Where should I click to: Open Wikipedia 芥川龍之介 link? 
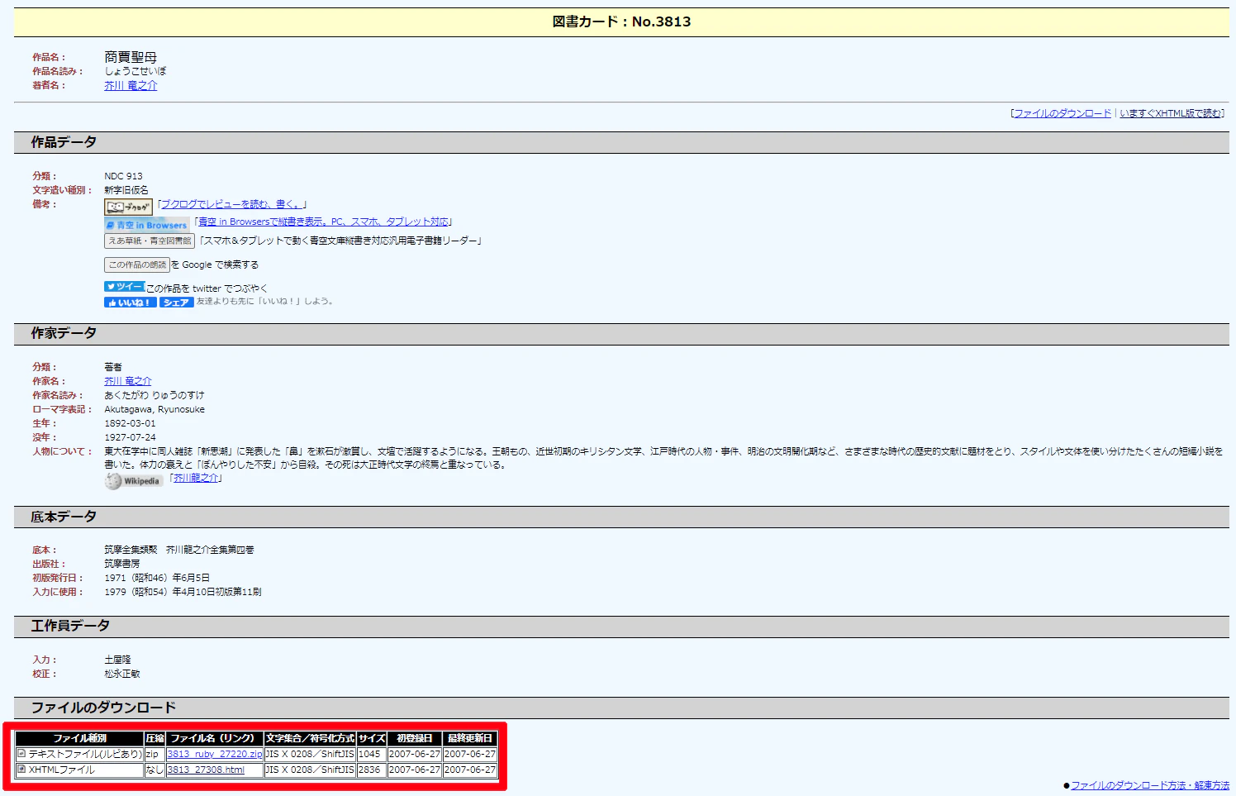pos(196,478)
